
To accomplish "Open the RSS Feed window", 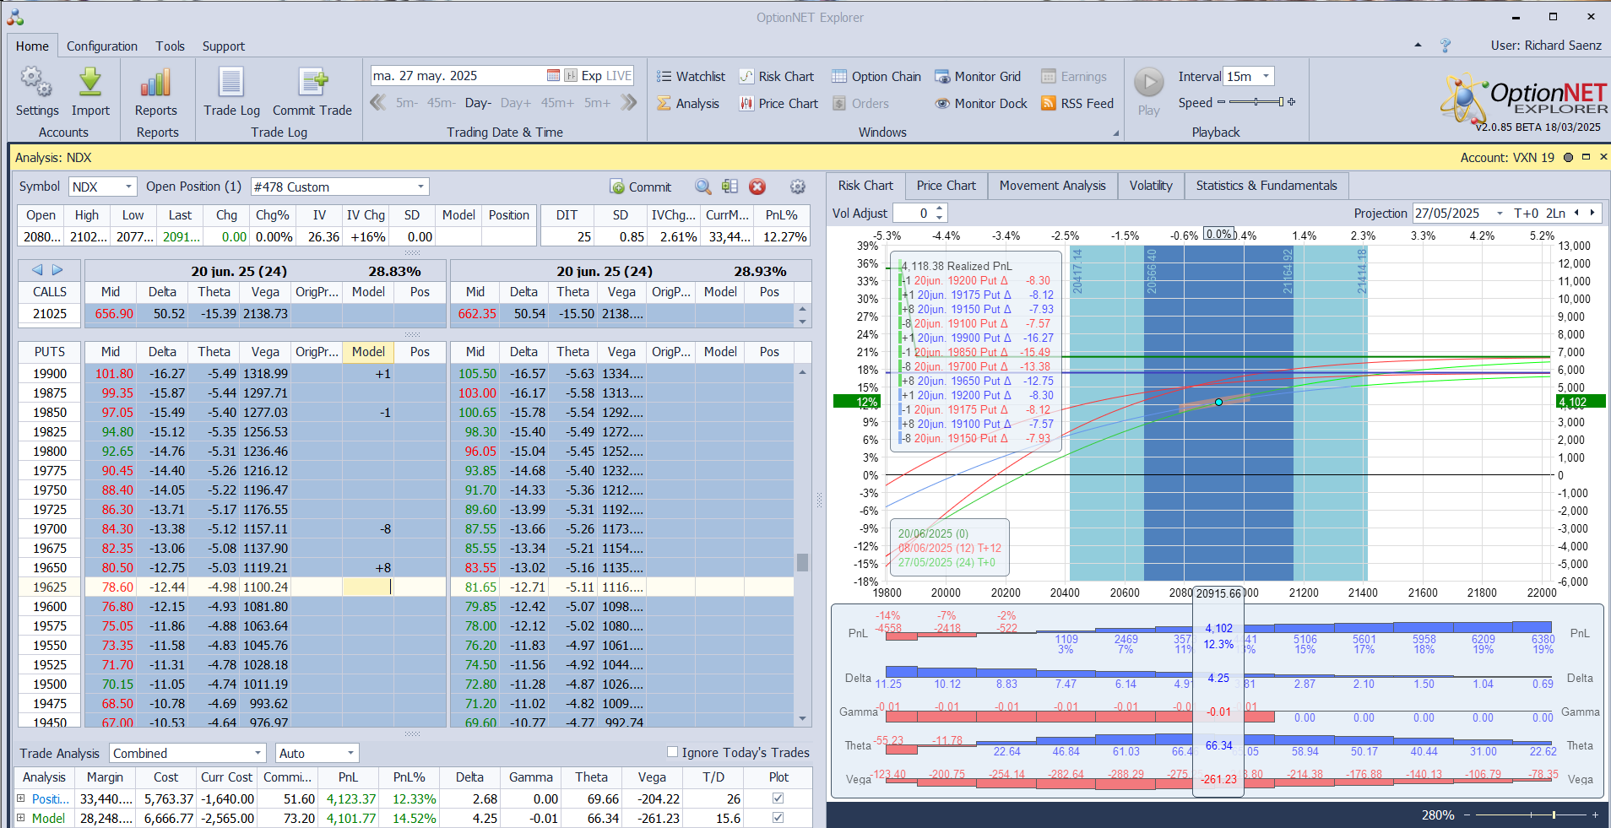I will (x=1077, y=103).
